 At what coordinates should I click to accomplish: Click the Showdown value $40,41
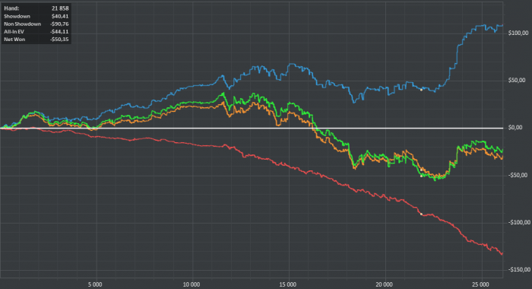(x=60, y=16)
